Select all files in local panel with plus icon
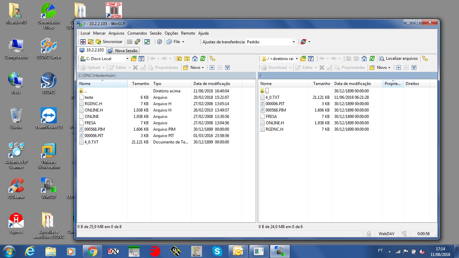The height and width of the screenshot is (258, 459). coord(212,68)
